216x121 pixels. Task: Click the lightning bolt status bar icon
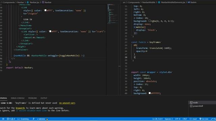(33, 119)
